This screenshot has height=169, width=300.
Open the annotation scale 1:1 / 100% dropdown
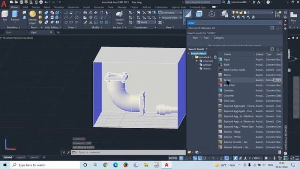[255, 158]
